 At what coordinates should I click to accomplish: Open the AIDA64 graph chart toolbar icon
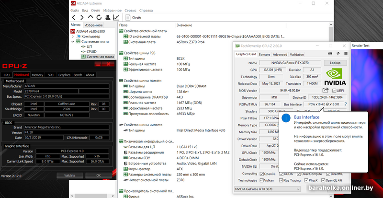116,17
